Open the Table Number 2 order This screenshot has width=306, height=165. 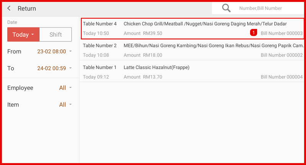100,45
